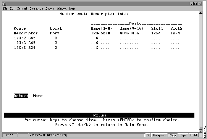Open the File menu
This screenshot has width=207, height=139.
[5, 8]
